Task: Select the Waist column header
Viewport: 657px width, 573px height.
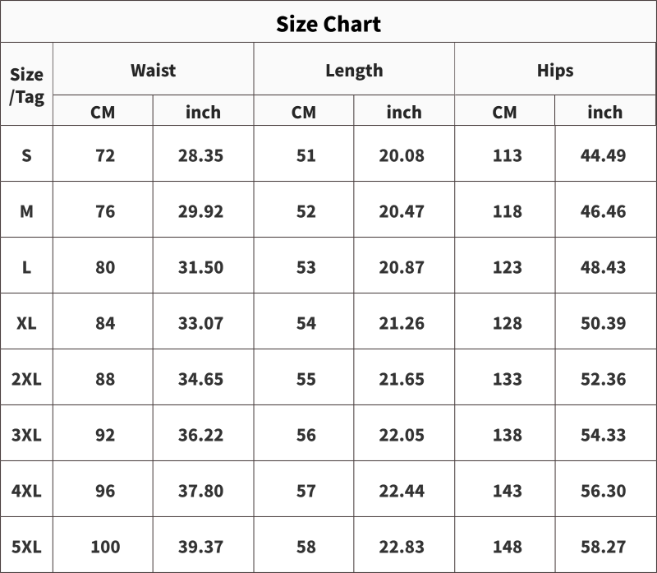Action: coord(154,70)
